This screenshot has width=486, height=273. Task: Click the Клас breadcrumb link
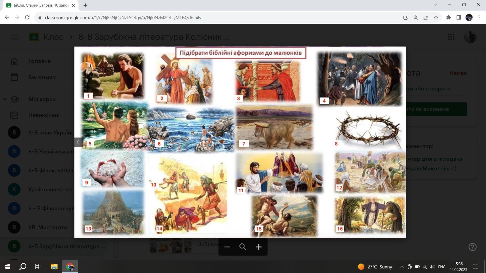click(x=53, y=37)
